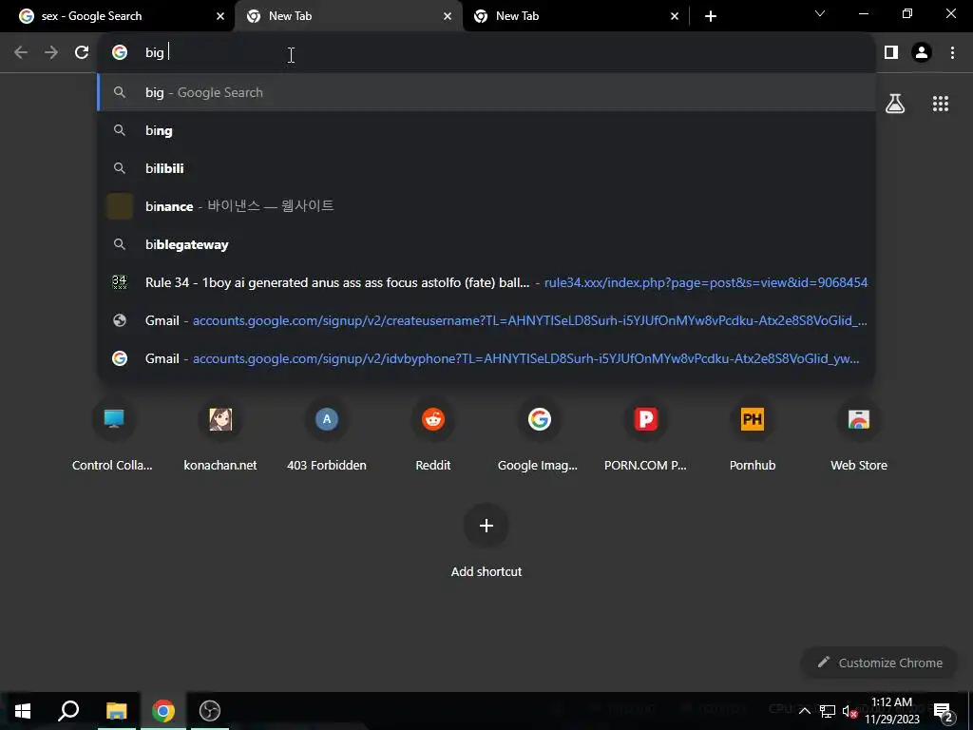Viewport: 973px width, 730px height.
Task: Open the tab search chevron
Action: tap(820, 13)
